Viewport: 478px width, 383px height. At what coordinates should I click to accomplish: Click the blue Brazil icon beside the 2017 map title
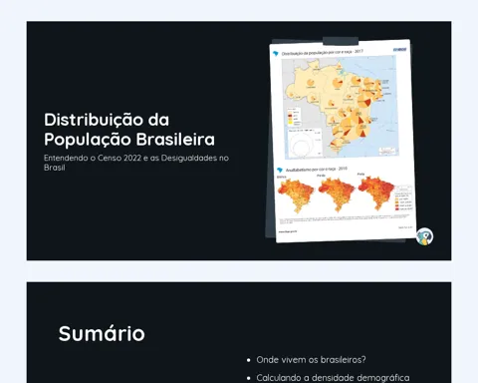pyautogui.click(x=276, y=54)
